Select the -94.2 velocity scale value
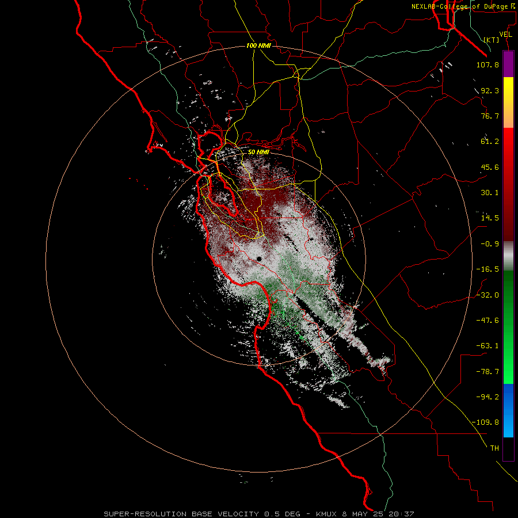This screenshot has width=518, height=518. (487, 397)
